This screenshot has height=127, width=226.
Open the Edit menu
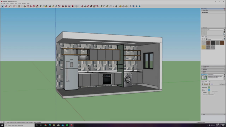4,4
